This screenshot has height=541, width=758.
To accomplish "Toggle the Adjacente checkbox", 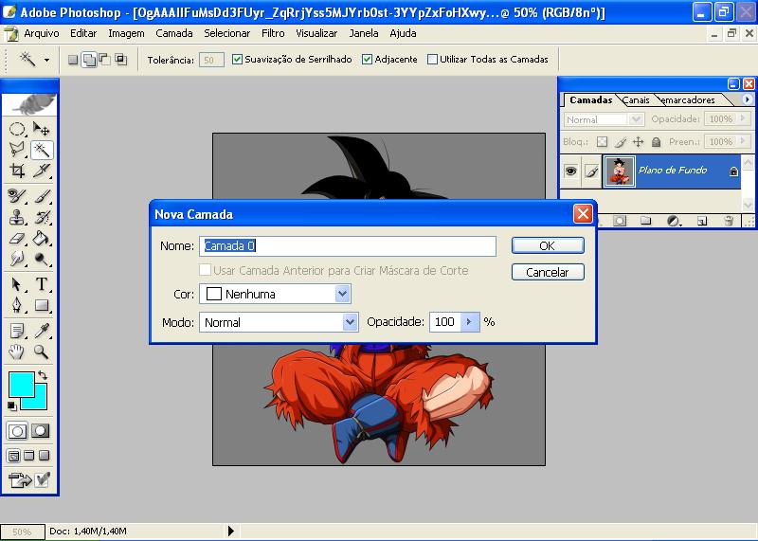I will coord(367,59).
